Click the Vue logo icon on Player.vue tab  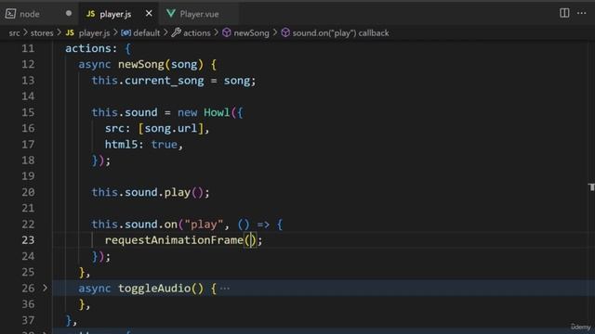171,14
